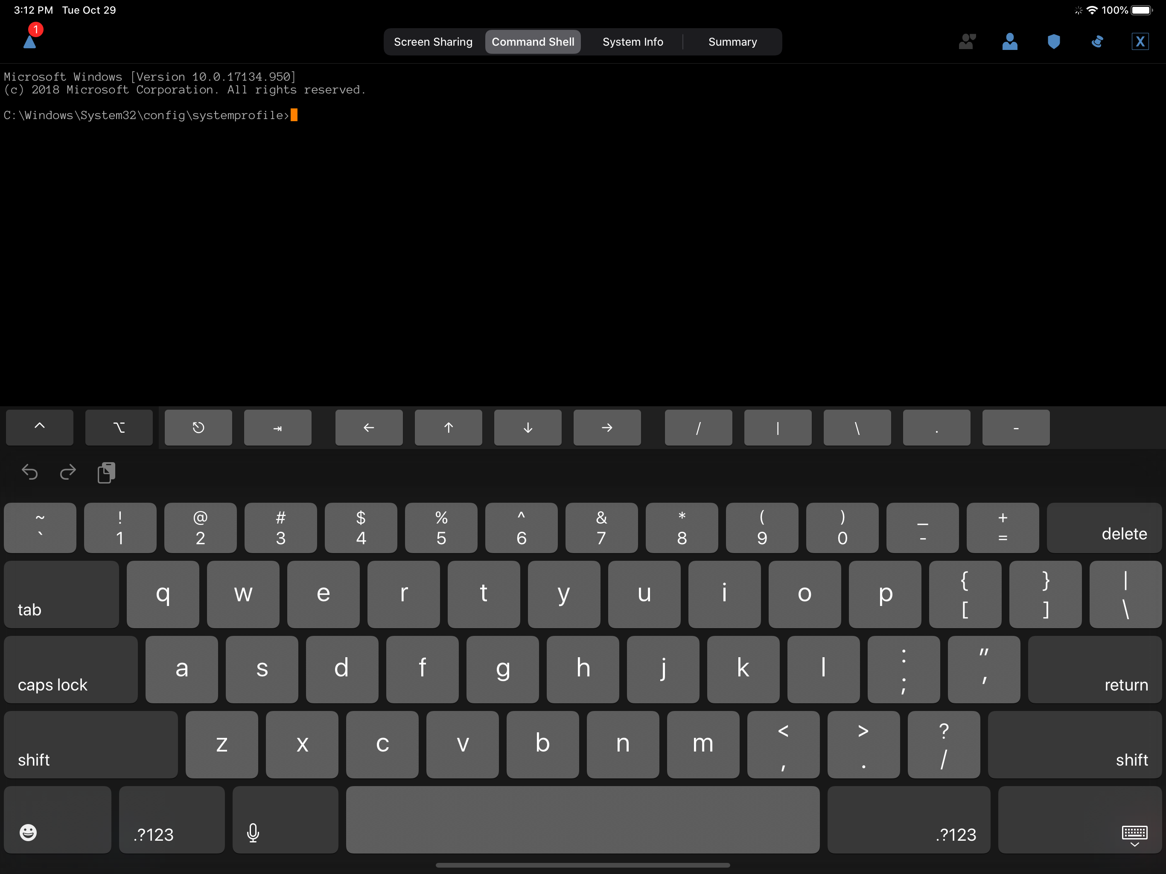Screen dimensions: 1166x874
Task: Click the pushpin pin-session icon
Action: pyautogui.click(x=1097, y=42)
